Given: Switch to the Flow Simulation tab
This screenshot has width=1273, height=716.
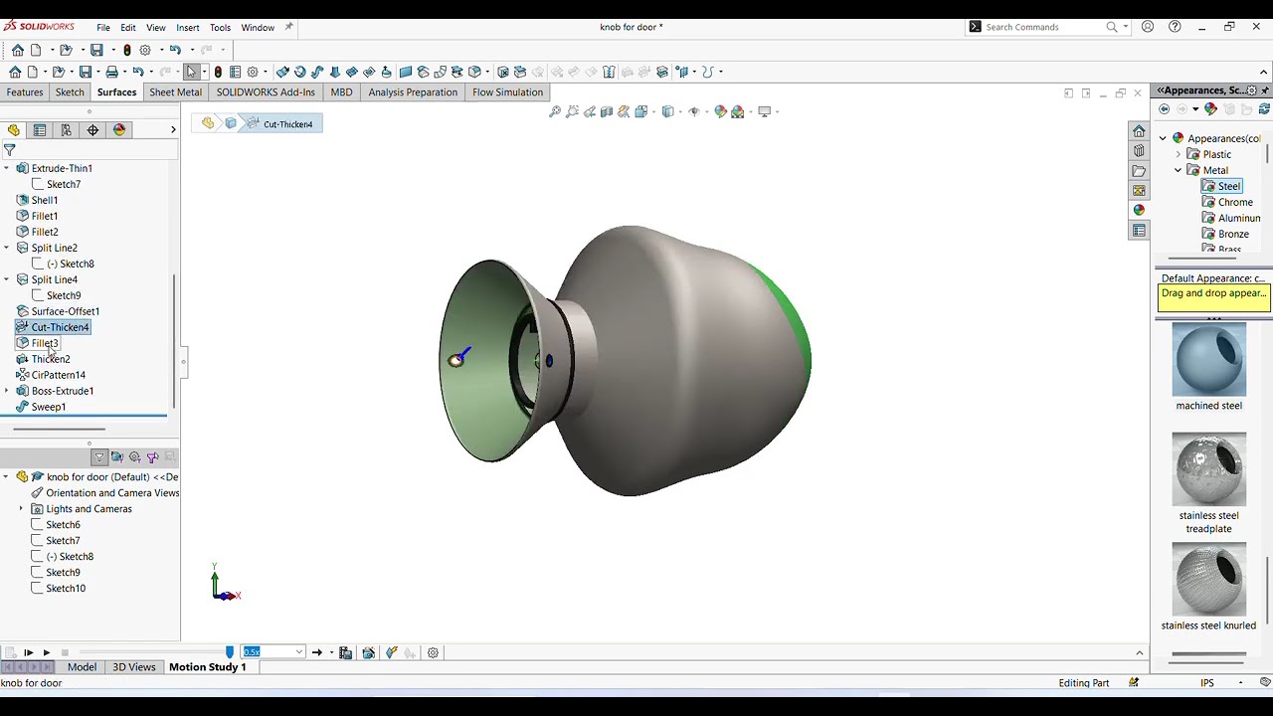Looking at the screenshot, I should click(x=507, y=92).
